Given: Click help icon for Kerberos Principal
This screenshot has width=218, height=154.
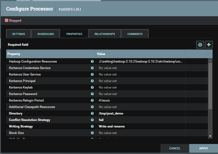Looking at the screenshot, I should coord(92,81).
